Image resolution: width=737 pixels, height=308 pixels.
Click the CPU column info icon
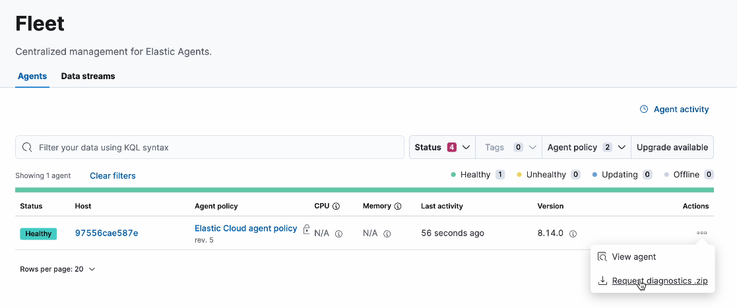coord(336,206)
